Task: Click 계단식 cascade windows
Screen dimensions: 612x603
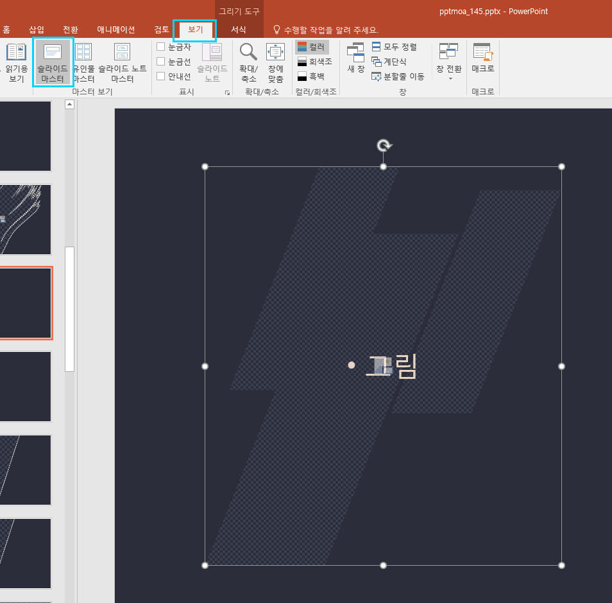Action: [389, 62]
